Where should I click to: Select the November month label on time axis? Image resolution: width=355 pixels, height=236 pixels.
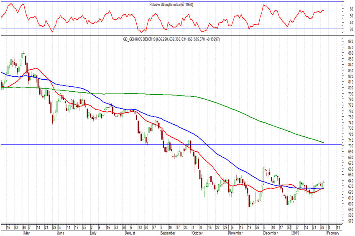tap(235, 233)
